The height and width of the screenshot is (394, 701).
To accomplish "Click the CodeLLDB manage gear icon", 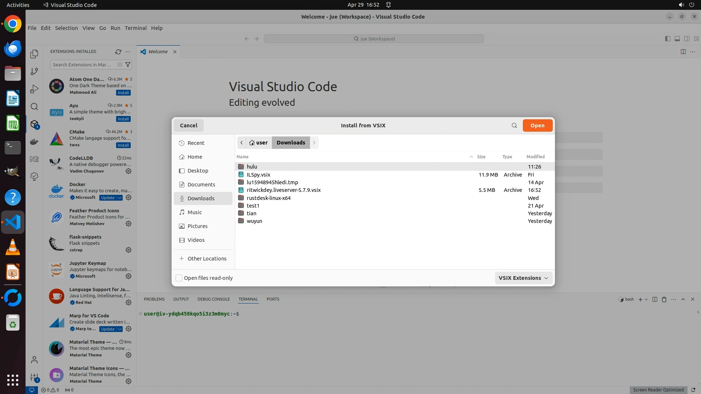I will tap(129, 171).
